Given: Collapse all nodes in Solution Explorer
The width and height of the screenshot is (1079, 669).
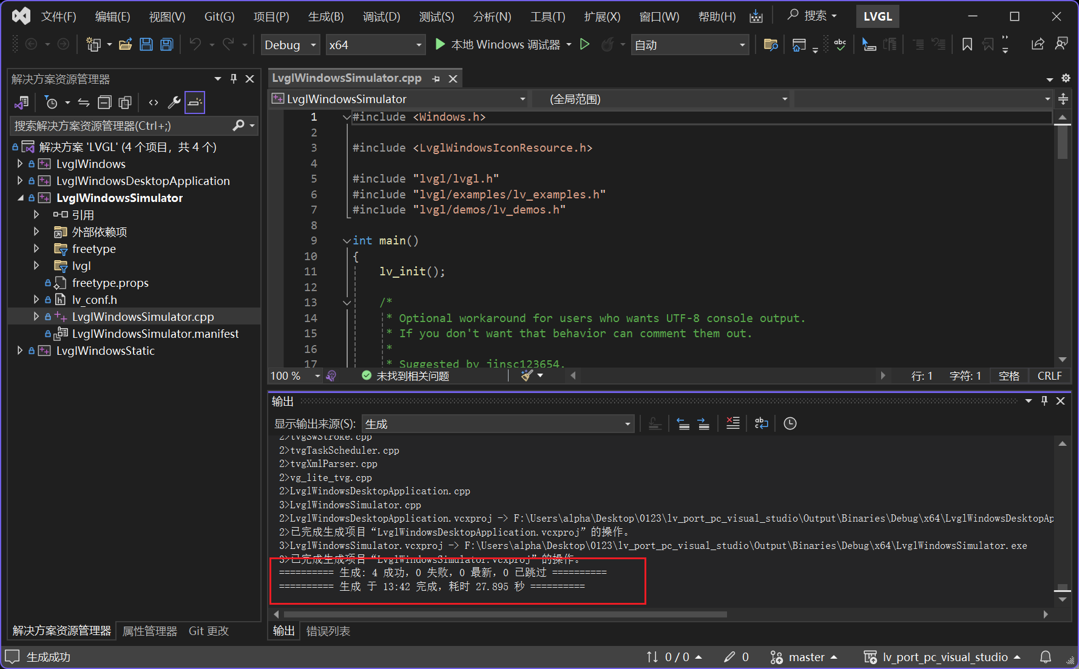Looking at the screenshot, I should click(x=104, y=102).
